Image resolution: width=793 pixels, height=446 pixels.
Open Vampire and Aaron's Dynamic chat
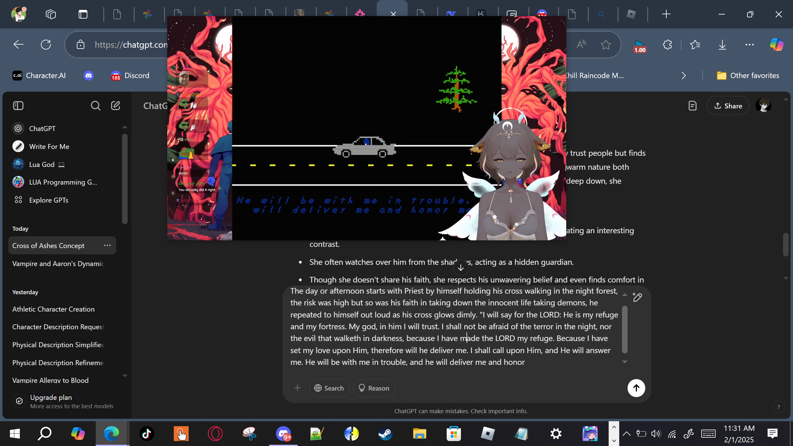58,264
